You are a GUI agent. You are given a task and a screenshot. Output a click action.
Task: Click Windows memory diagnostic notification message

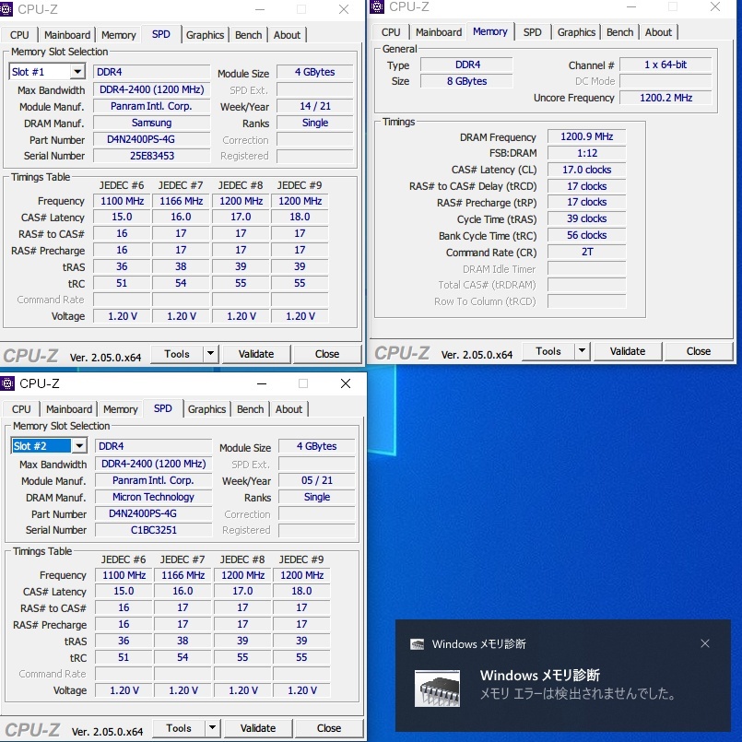577,694
